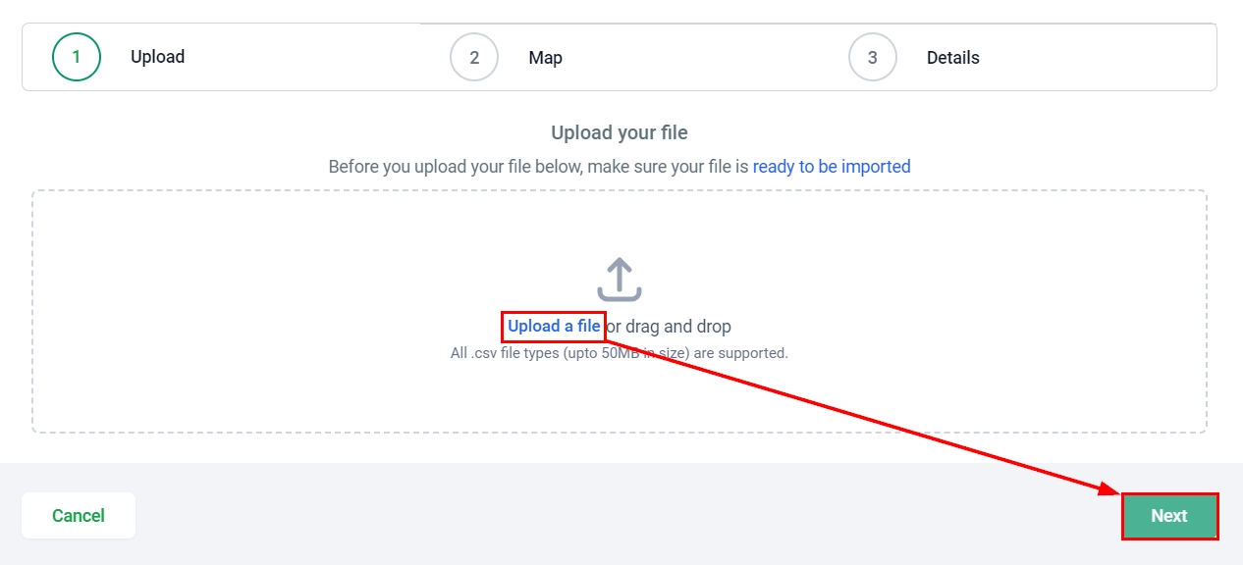This screenshot has width=1243, height=565.
Task: Open the Upload step label
Action: [x=157, y=57]
